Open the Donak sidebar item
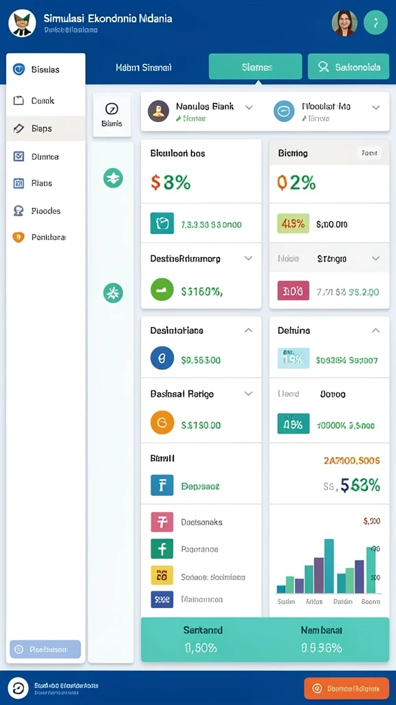 45,101
